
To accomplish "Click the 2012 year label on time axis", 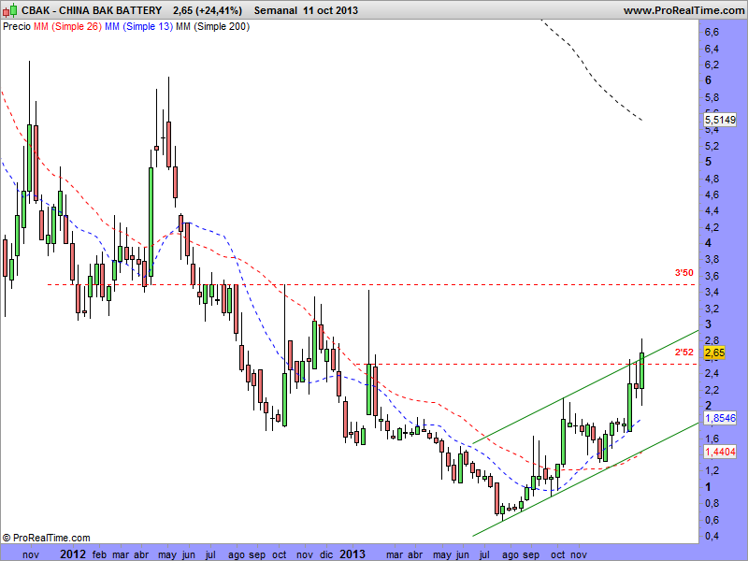I will (x=74, y=554).
